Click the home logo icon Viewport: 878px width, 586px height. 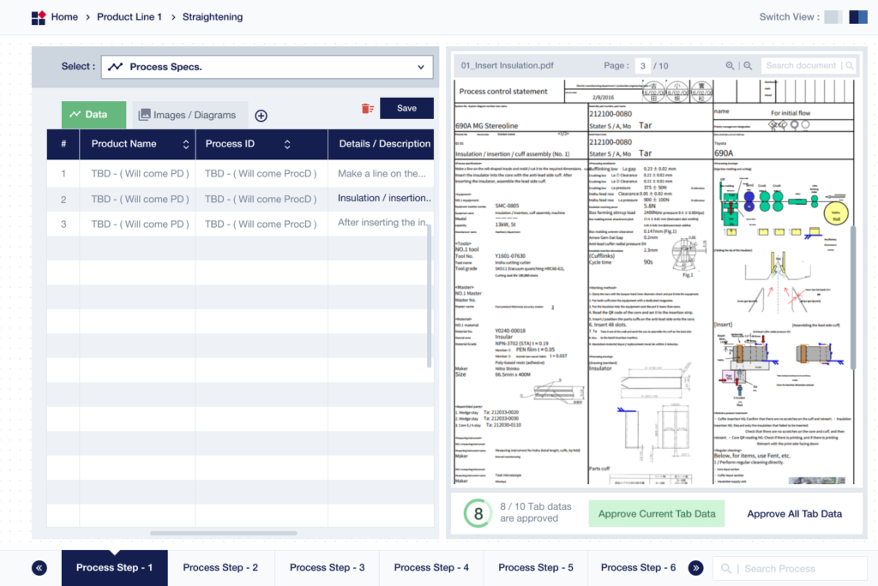coord(39,17)
